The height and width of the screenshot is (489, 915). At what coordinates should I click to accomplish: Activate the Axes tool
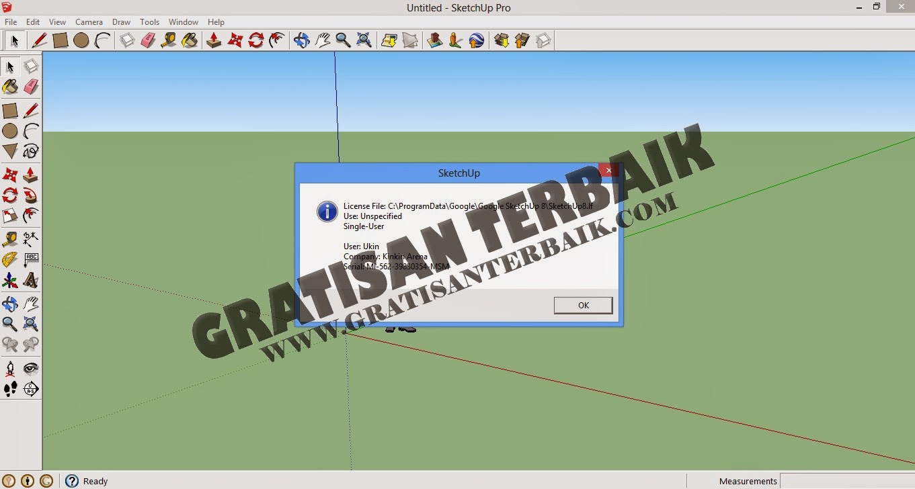click(10, 280)
